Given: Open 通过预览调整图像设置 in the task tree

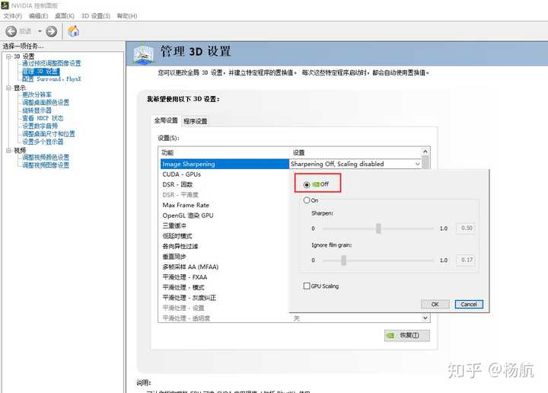Looking at the screenshot, I should 52,63.
